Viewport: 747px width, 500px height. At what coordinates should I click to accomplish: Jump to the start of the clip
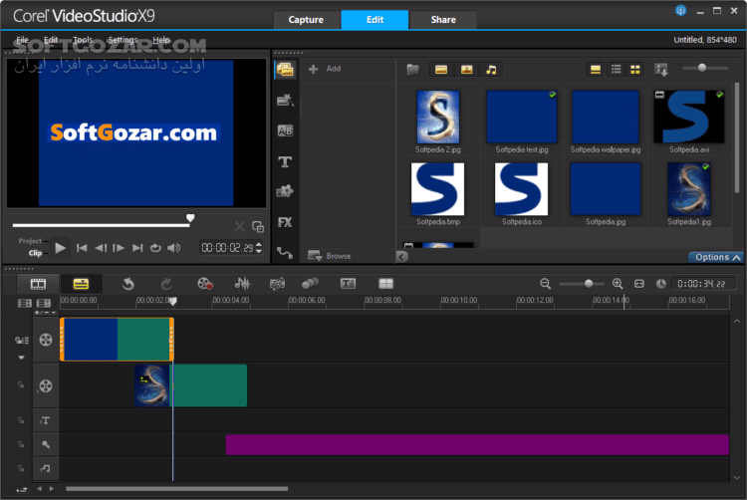[x=82, y=248]
